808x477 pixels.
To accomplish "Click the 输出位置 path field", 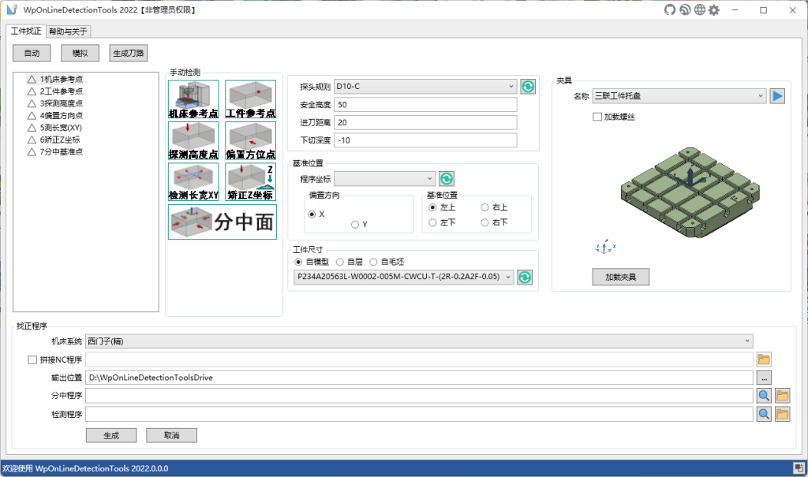I will pos(419,378).
